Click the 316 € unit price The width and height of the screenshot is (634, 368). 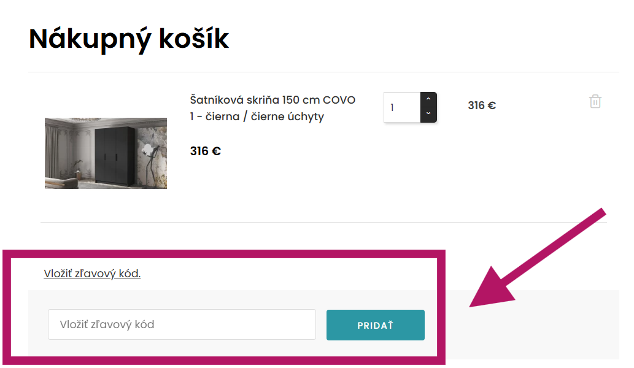(x=206, y=150)
